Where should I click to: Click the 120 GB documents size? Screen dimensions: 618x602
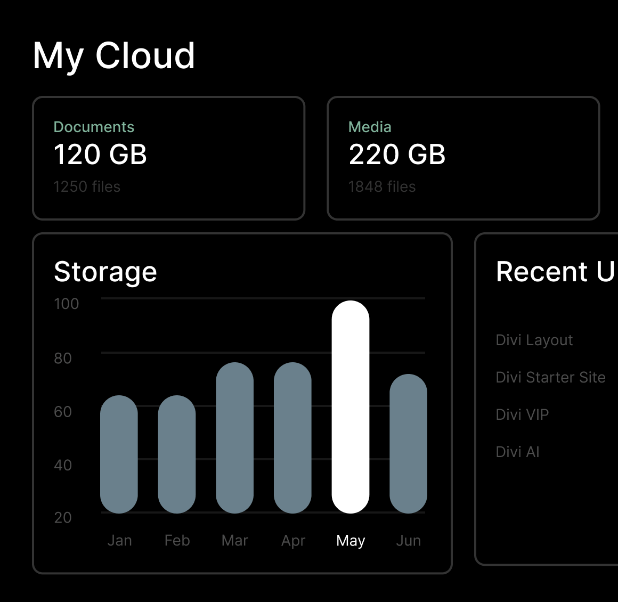[100, 154]
